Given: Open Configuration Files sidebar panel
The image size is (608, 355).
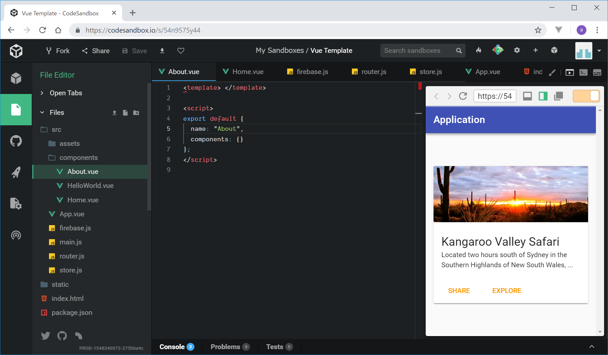Looking at the screenshot, I should (x=16, y=204).
